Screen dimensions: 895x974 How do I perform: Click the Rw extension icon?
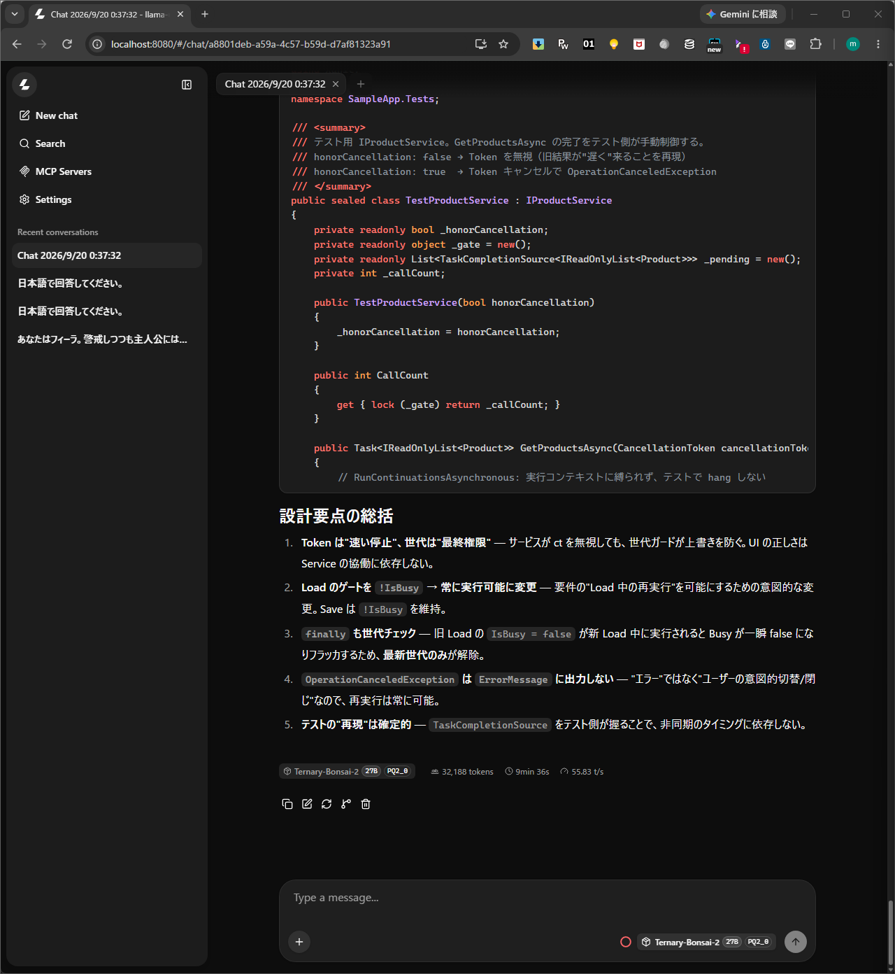click(564, 44)
